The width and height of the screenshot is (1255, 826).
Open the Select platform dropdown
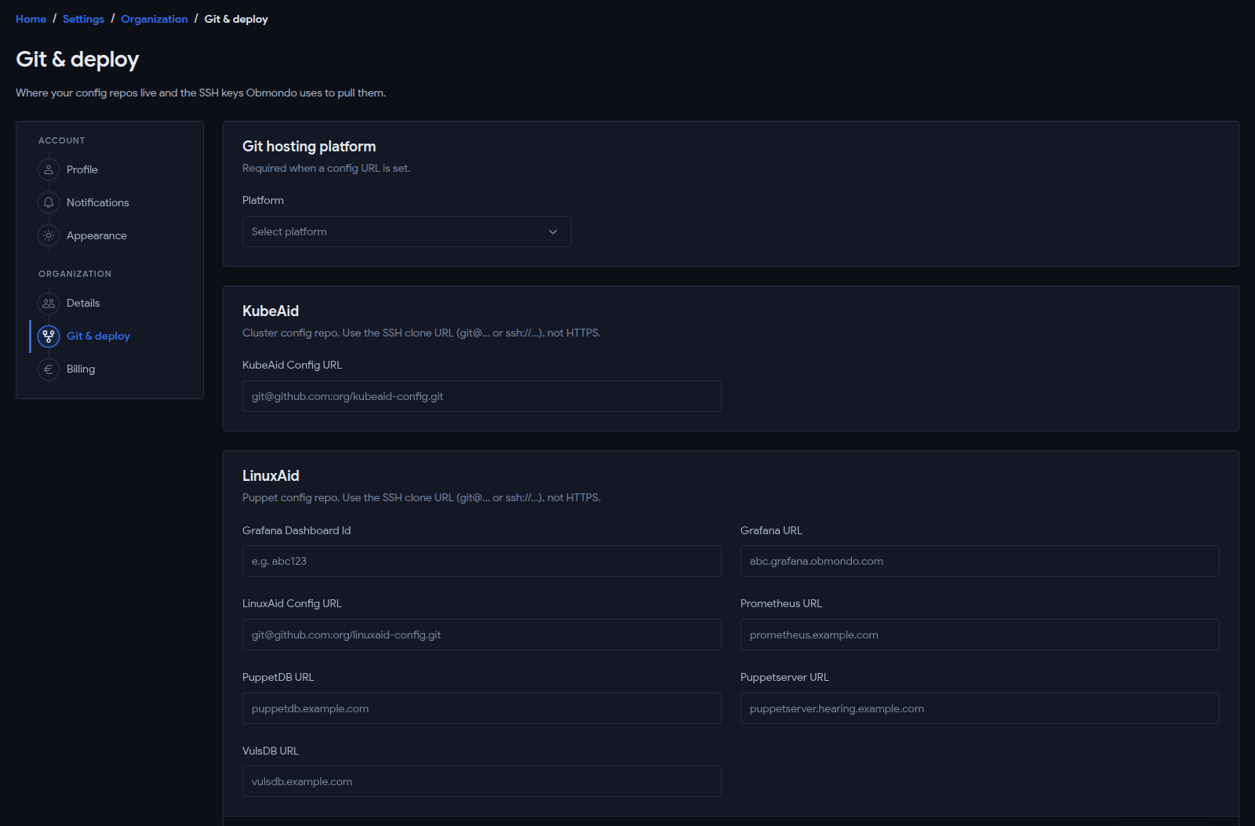tap(406, 231)
